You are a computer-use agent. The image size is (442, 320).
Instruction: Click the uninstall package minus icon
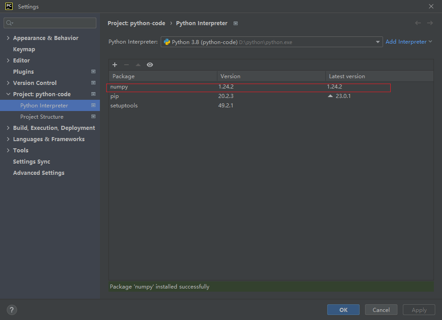tap(126, 65)
